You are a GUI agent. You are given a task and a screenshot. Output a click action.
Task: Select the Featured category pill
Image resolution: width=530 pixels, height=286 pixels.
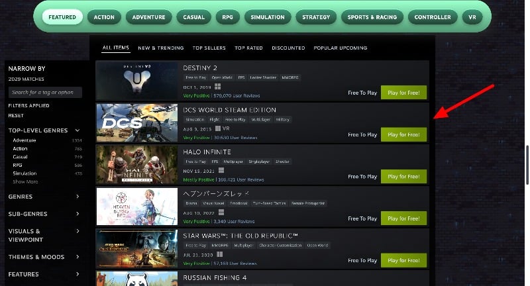point(62,17)
